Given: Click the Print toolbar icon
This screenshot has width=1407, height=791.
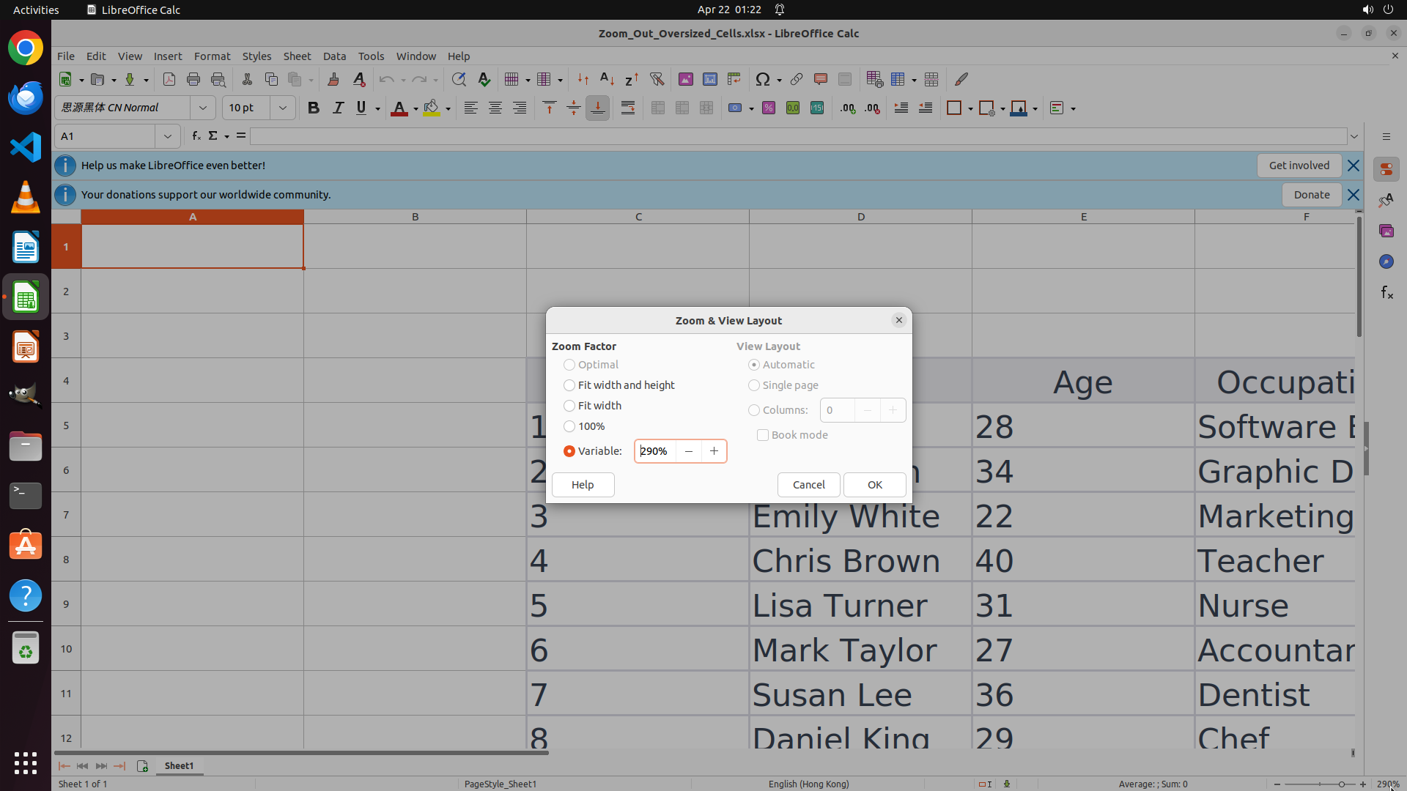Looking at the screenshot, I should [193, 79].
